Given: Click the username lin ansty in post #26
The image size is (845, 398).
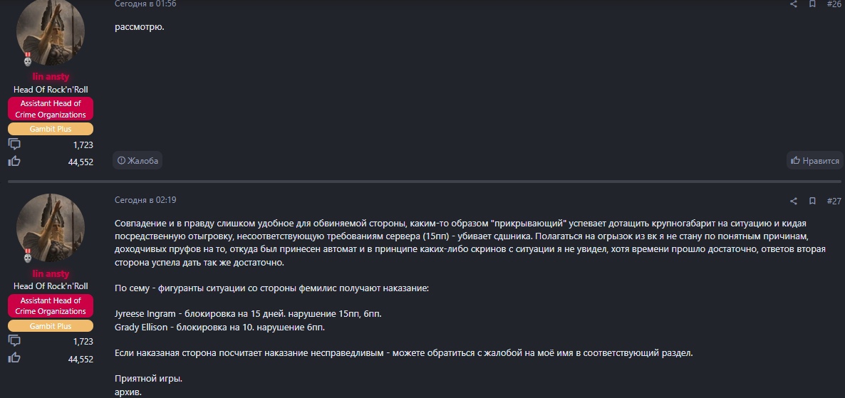Looking at the screenshot, I should click(51, 77).
